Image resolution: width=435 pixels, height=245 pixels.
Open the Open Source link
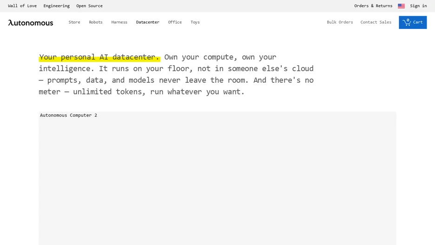[x=89, y=6]
